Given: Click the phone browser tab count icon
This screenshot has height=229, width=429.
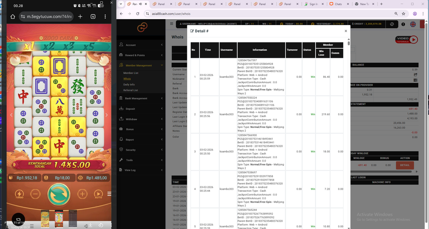Looking at the screenshot, I should pos(93,17).
